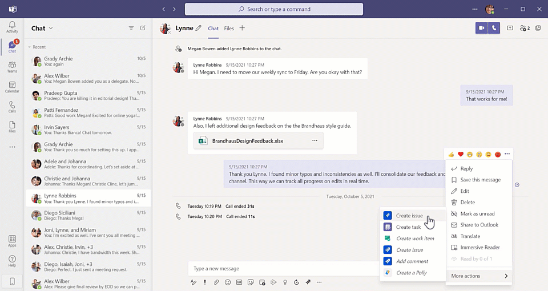
Task: Select Create a Polly option
Action: tap(412, 273)
